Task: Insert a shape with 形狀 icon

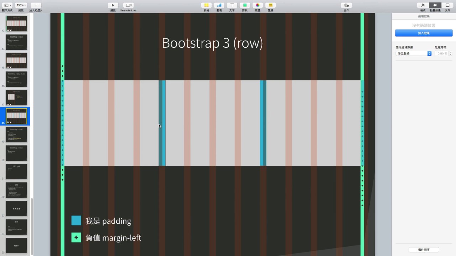Action: tap(245, 5)
